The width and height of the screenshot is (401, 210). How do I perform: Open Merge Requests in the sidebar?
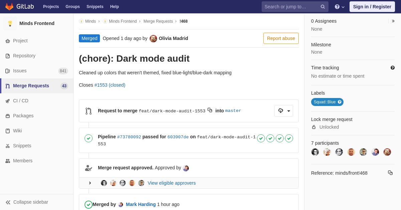coord(37,86)
